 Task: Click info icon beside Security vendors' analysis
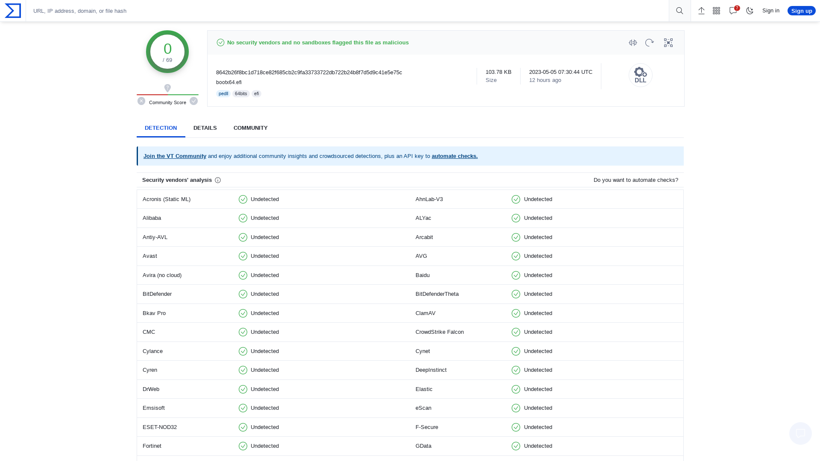[x=218, y=180]
